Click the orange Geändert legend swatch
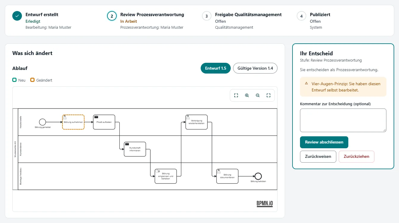 tap(32, 80)
